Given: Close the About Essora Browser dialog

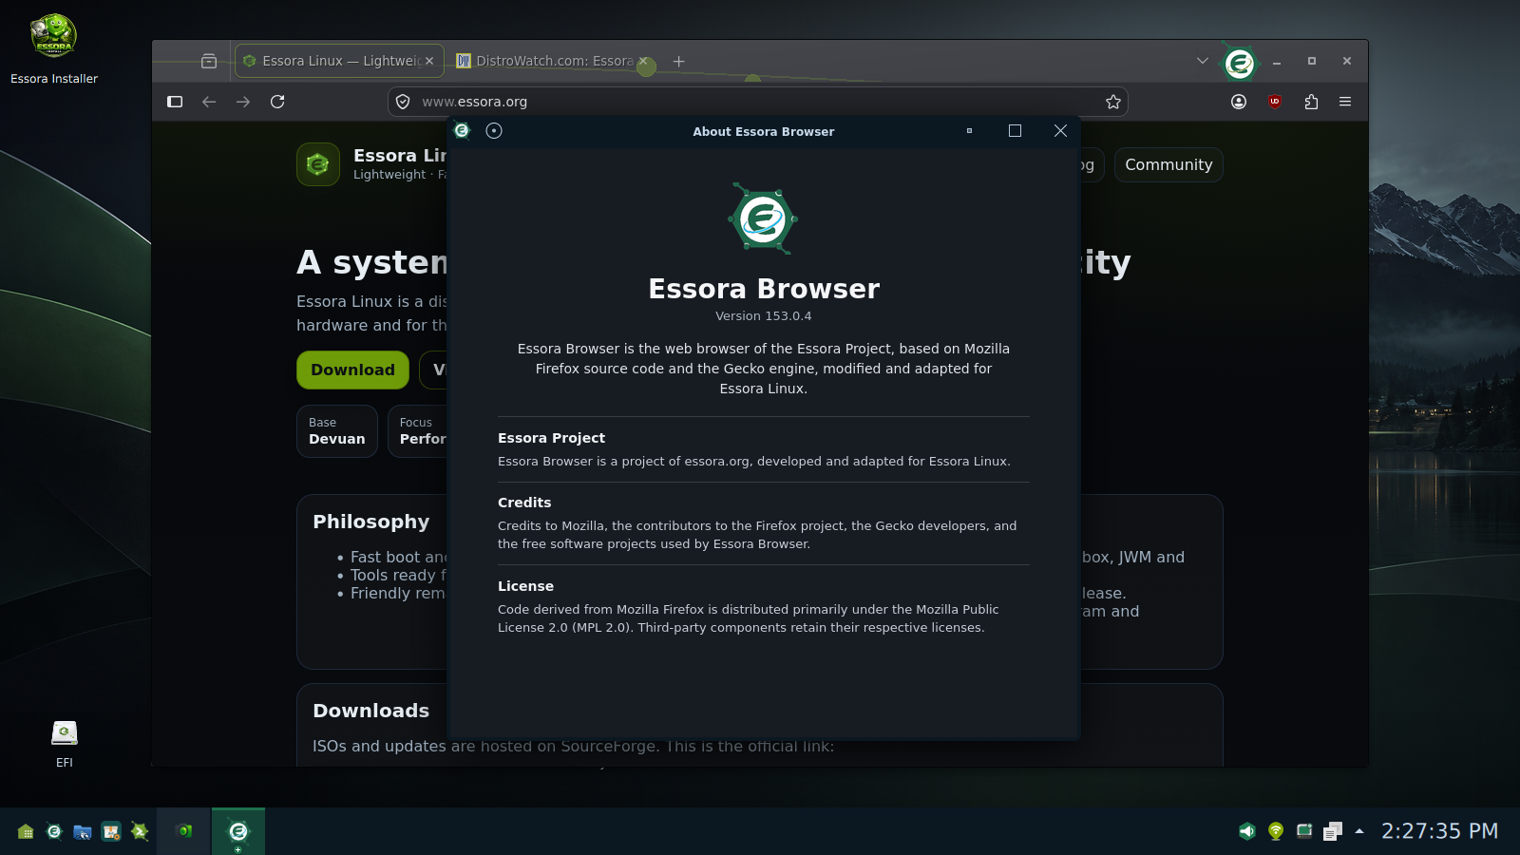Looking at the screenshot, I should (1060, 131).
